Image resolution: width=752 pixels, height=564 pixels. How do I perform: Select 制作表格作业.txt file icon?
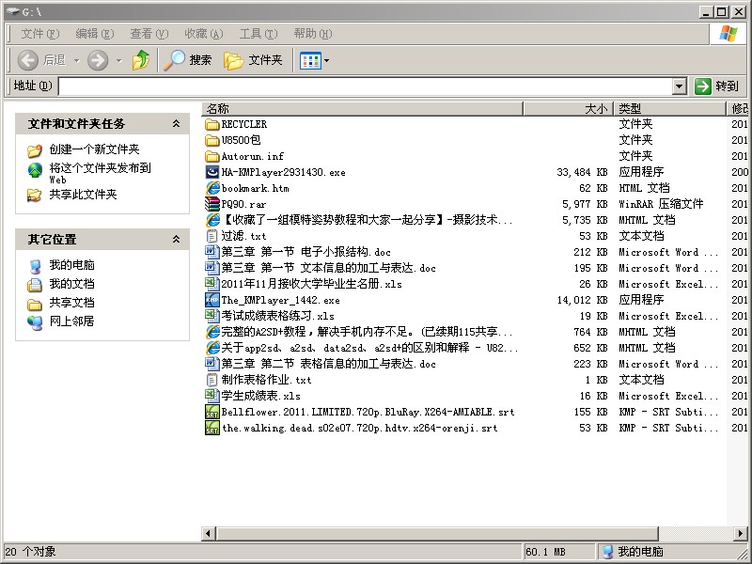(x=212, y=380)
